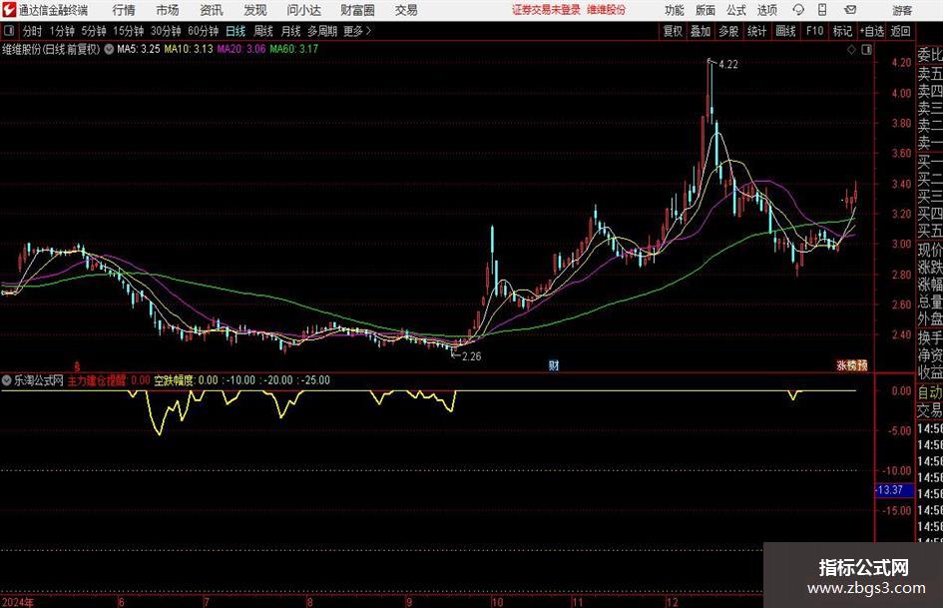Click the 2024年 label on time axis
This screenshot has height=608, width=943.
pos(18,602)
